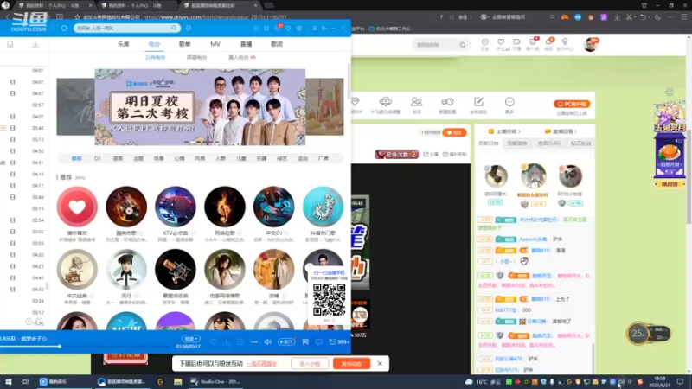Viewport: 692px width, 389px height.
Task: Switch to 贵宾(546) tab in chat panel
Action: (548, 143)
